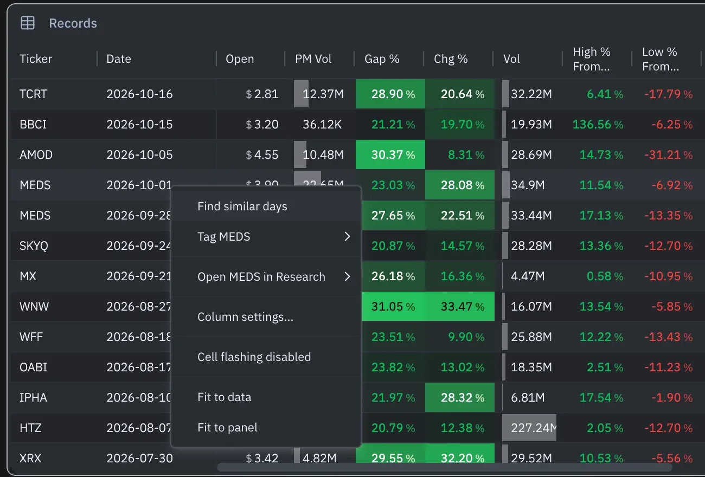This screenshot has height=477, width=705.
Task: Click the Records panel title
Action: coord(73,23)
